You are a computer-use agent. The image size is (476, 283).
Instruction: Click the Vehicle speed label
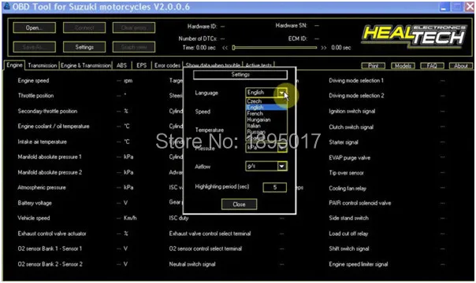pyautogui.click(x=34, y=218)
